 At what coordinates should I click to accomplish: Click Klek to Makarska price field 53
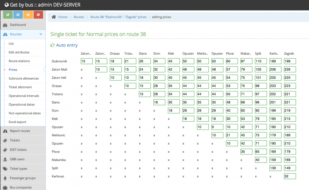point(246,119)
